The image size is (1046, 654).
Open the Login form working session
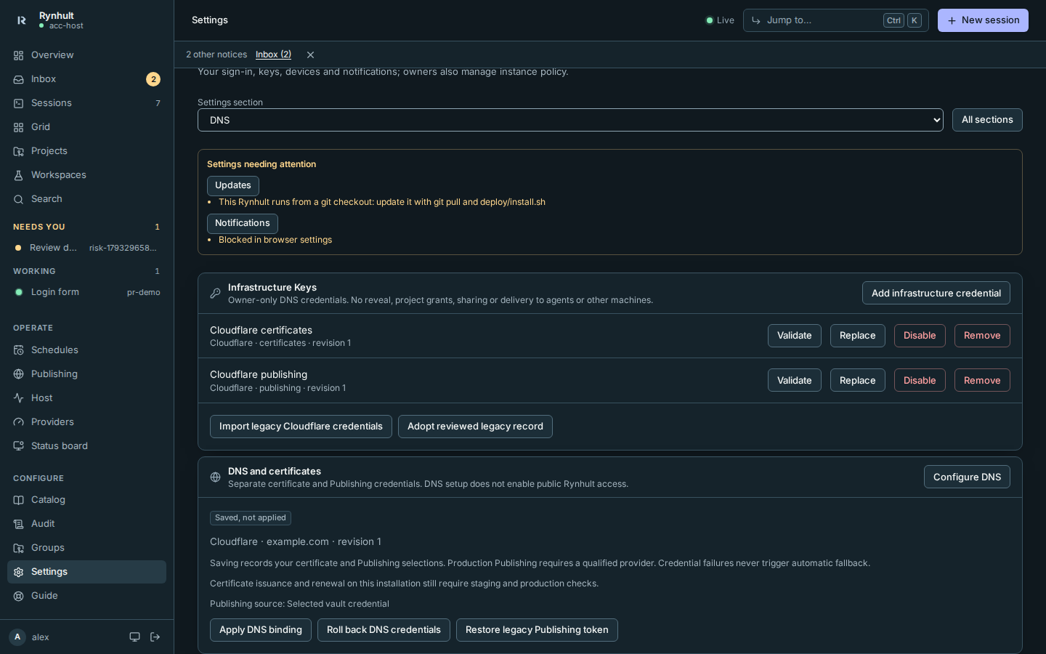[x=86, y=292]
